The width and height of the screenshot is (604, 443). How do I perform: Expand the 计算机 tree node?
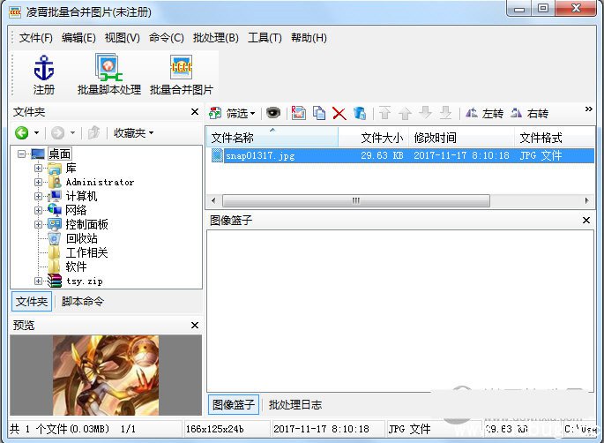coord(39,196)
